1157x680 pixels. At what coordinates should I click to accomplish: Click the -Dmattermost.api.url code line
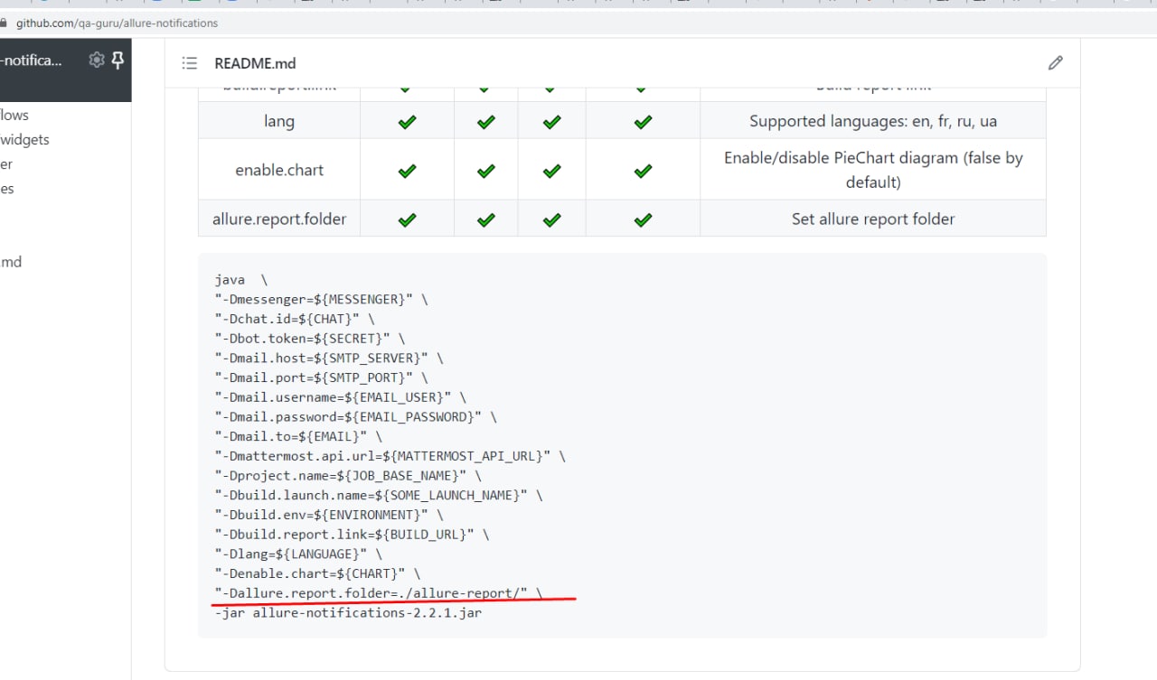pyautogui.click(x=390, y=456)
